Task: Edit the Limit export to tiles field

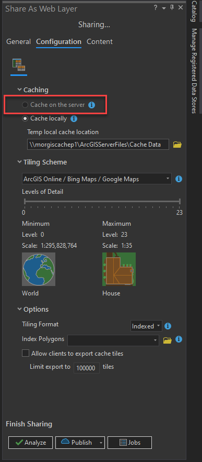Action: 87,368
